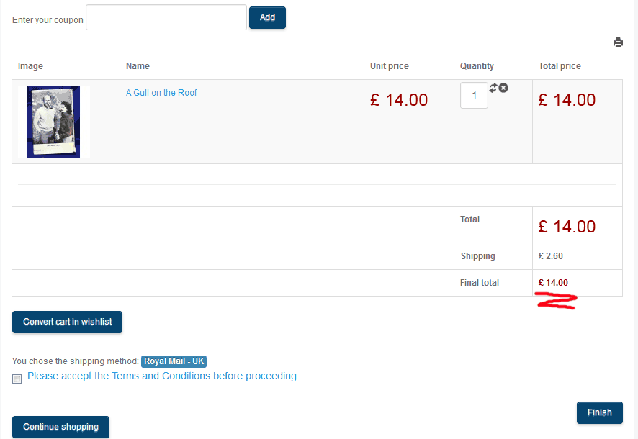
Task: Focus the coupon code input field
Action: 166,18
